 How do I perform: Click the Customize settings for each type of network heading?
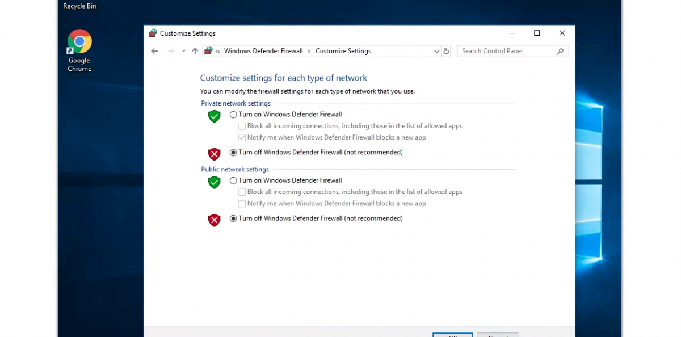[x=284, y=78]
